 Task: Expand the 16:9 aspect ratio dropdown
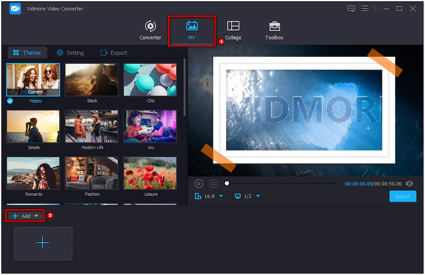point(221,197)
